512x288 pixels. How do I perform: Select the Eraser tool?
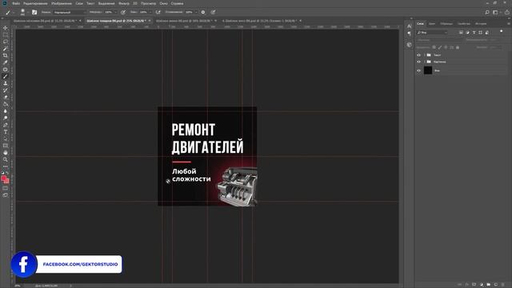coord(6,97)
